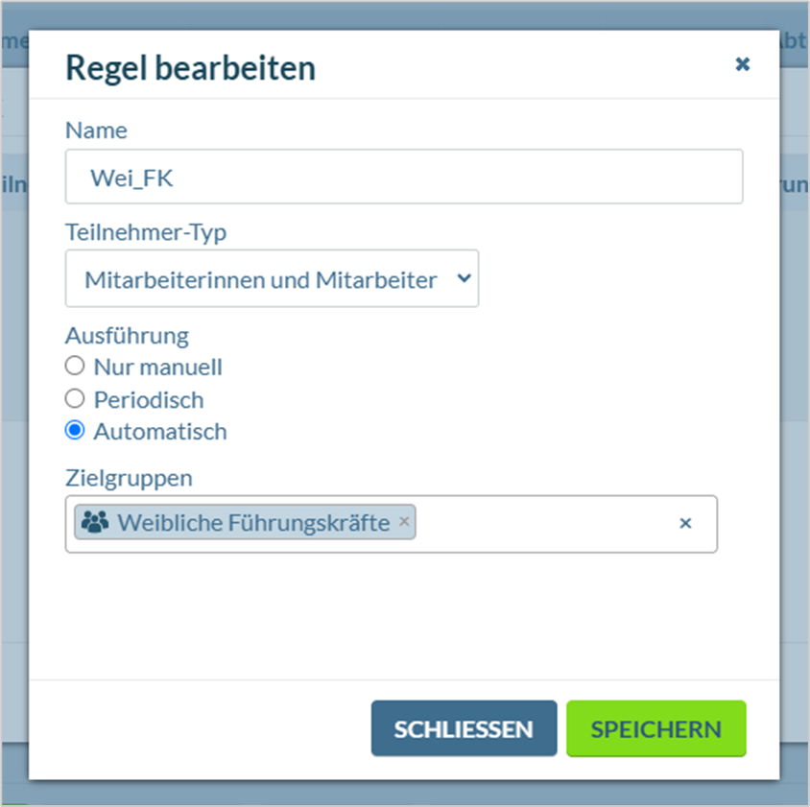This screenshot has width=810, height=807.
Task: Close the Regel bearbeiten dialog via X icon
Action: (x=742, y=64)
